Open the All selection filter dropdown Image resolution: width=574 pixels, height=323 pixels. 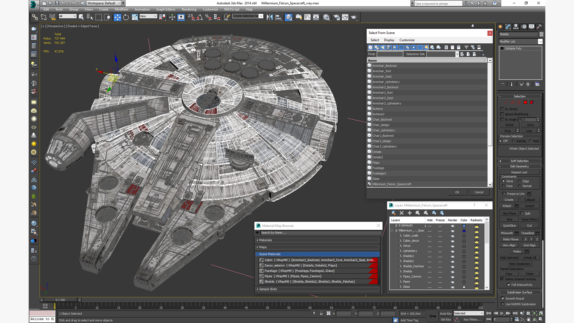click(68, 16)
